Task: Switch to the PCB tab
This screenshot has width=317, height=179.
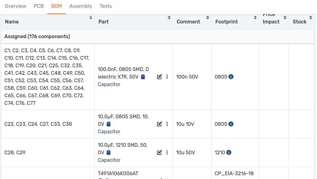Action: click(x=39, y=6)
